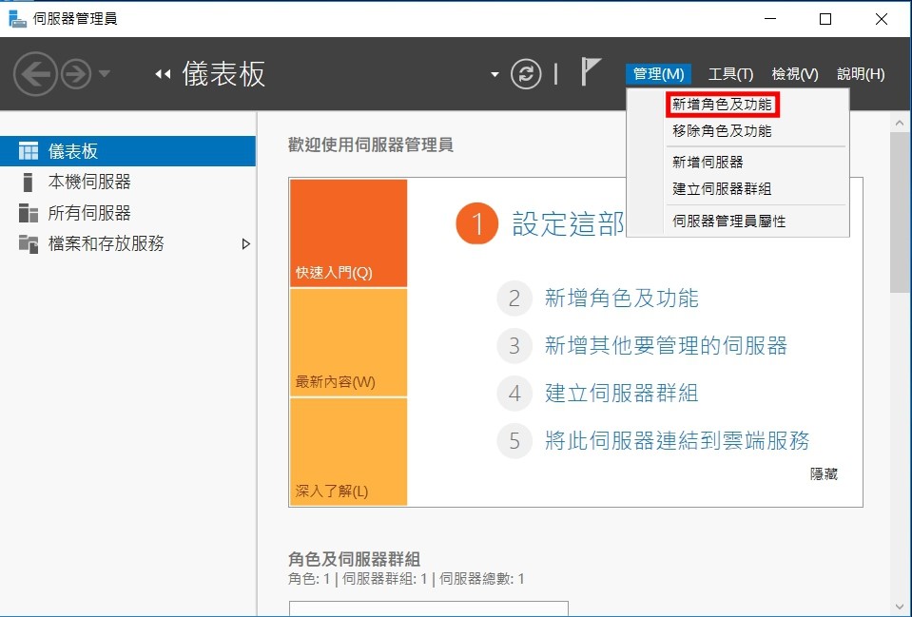Click the 檔案和存放服務 folder icon
This screenshot has width=912, height=617.
[29, 243]
